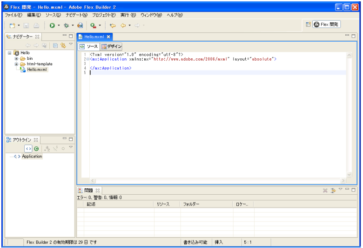The image size is (363, 248).
Task: Toggle alphabetical sort in Outline toolbar
Action: [47, 149]
